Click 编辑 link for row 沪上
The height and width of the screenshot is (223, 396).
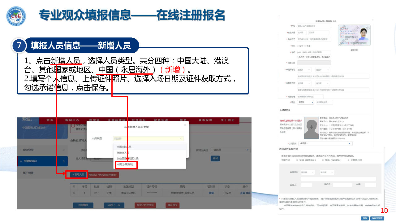[248, 193]
